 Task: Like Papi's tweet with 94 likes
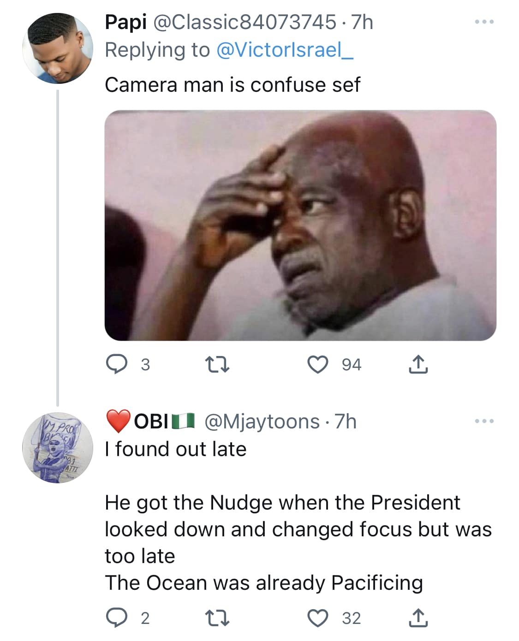pos(318,365)
